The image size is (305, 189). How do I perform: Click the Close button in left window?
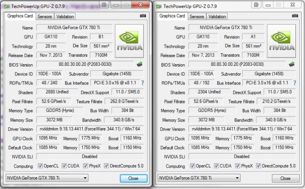(x=133, y=178)
